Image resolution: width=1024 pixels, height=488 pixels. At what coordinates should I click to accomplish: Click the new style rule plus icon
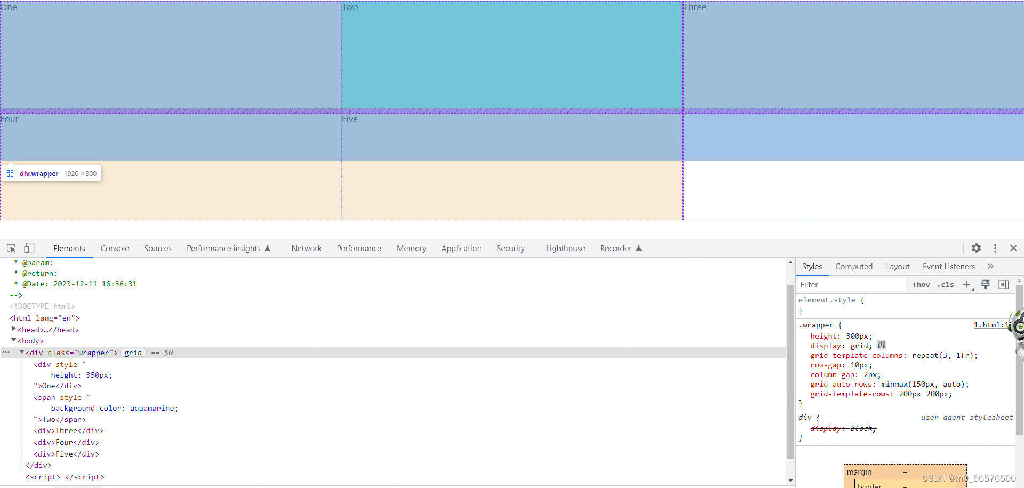coord(967,284)
